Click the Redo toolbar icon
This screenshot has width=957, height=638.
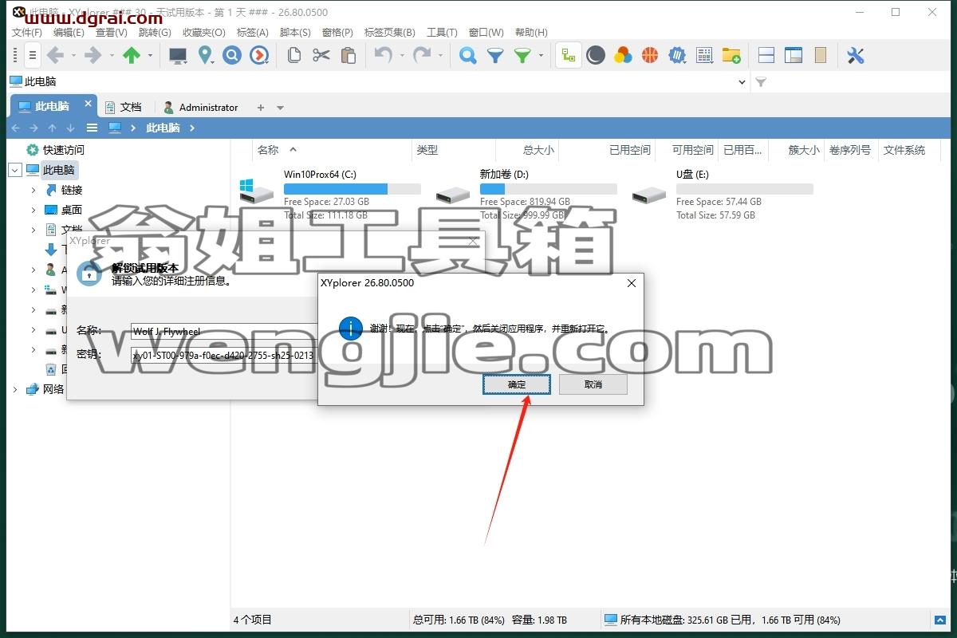(422, 55)
